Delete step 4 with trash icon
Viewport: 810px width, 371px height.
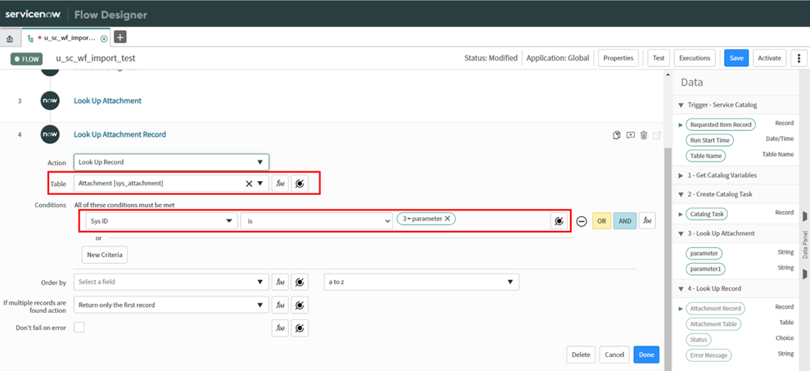[x=644, y=135]
